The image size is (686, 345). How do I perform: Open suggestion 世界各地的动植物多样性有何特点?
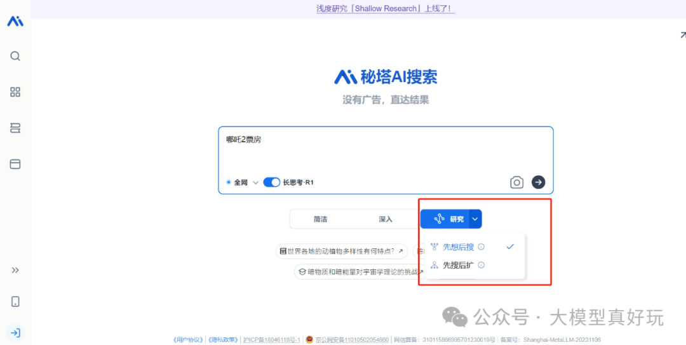(342, 252)
